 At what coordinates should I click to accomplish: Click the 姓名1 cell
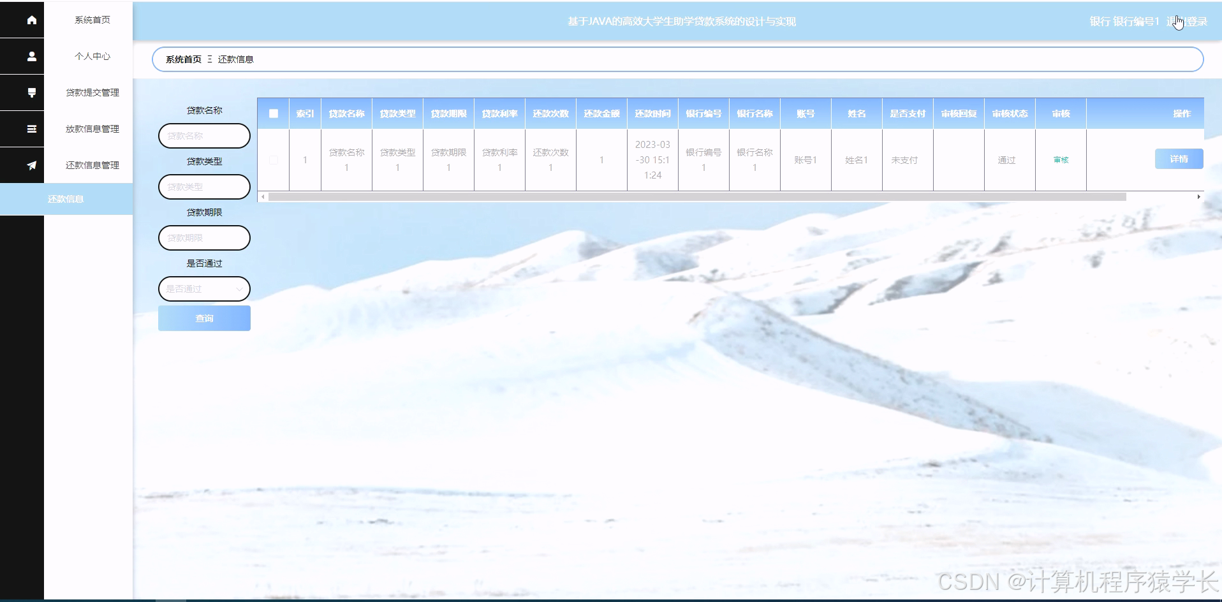tap(857, 160)
